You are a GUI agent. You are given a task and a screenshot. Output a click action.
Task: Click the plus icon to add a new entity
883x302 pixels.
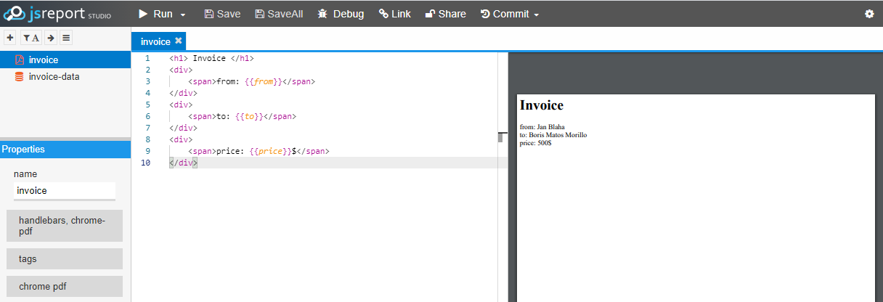tap(9, 38)
